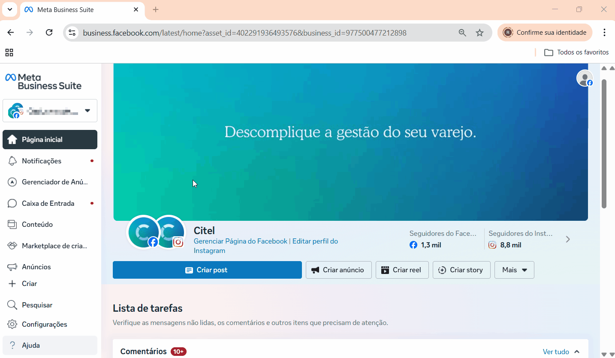Expand the business account selector dropdown

tap(87, 111)
